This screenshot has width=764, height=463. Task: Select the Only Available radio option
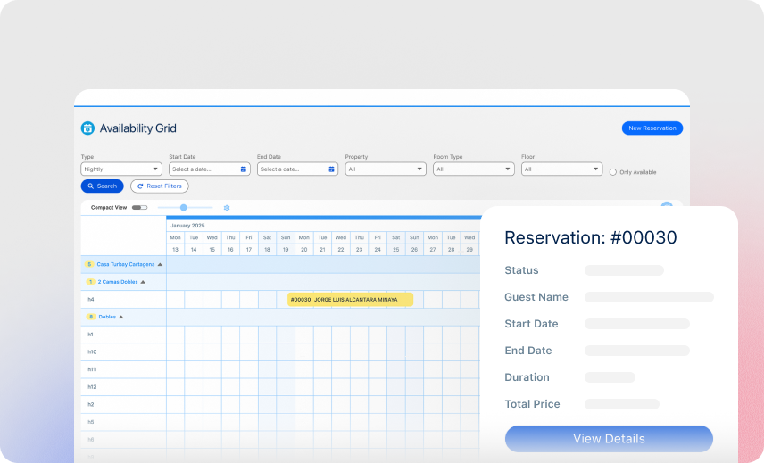(x=613, y=172)
